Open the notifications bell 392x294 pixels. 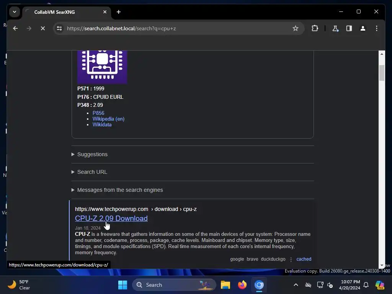(x=366, y=285)
